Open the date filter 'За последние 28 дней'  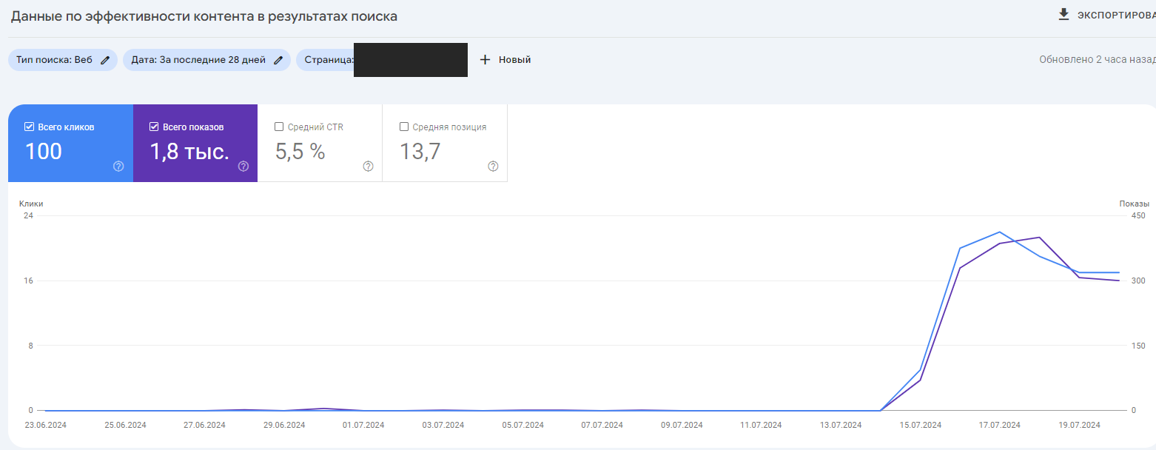tap(206, 60)
